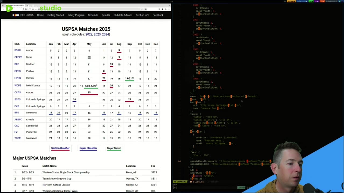The width and height of the screenshot is (344, 193).
Task: Click SCPS September date 27
Action: (x=130, y=99)
